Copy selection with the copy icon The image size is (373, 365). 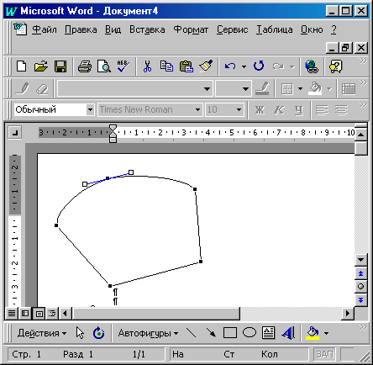pyautogui.click(x=166, y=66)
